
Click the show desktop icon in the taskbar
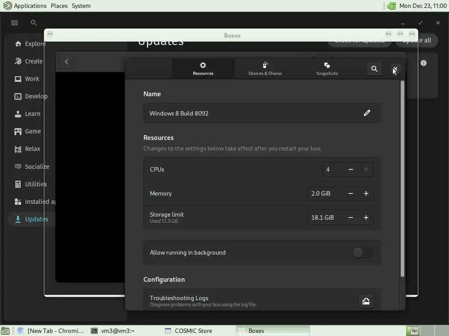tap(5, 331)
